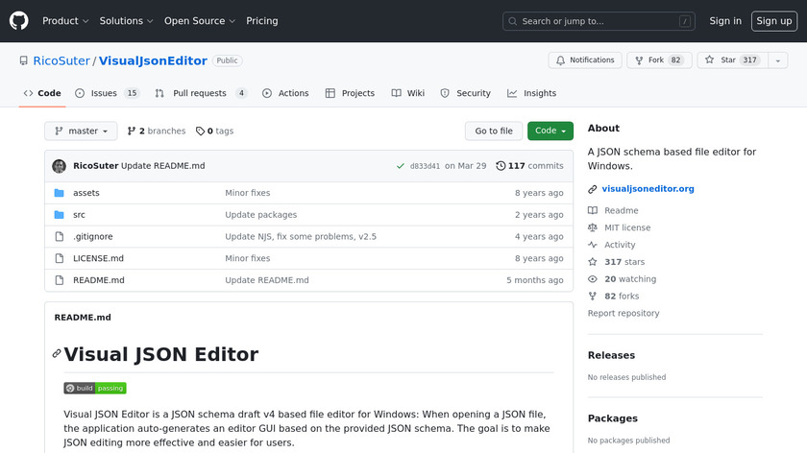This screenshot has height=453, width=807.
Task: Open the master branch dropdown
Action: pos(81,131)
